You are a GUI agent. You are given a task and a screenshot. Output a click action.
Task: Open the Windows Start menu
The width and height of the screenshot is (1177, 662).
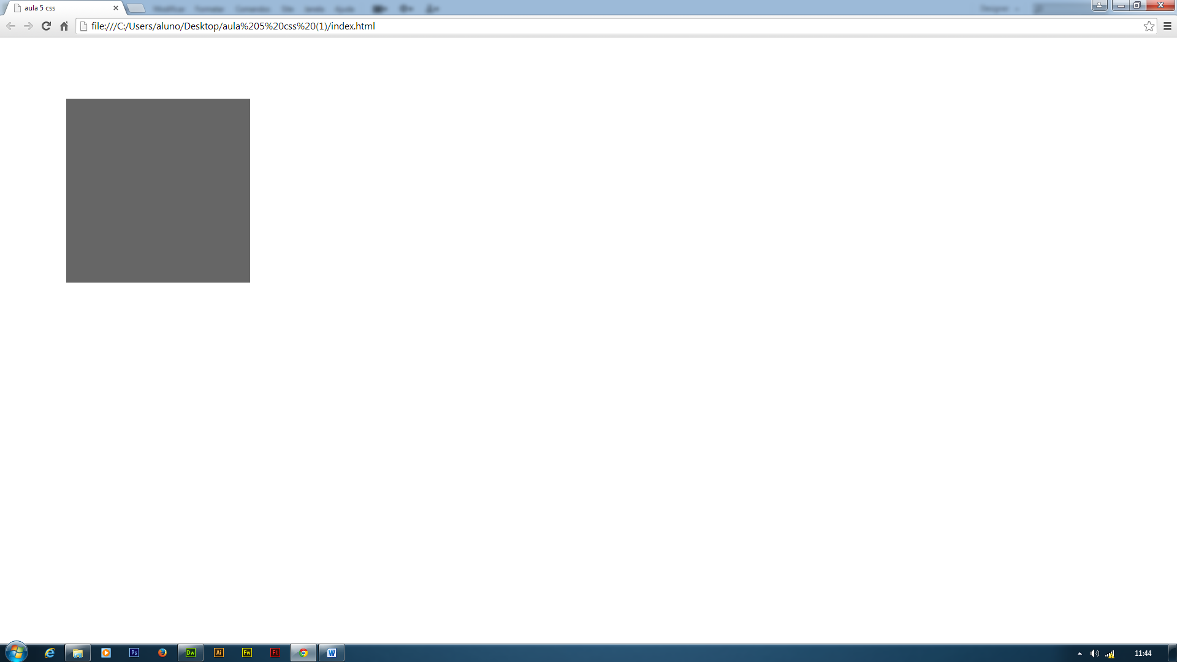coord(16,652)
